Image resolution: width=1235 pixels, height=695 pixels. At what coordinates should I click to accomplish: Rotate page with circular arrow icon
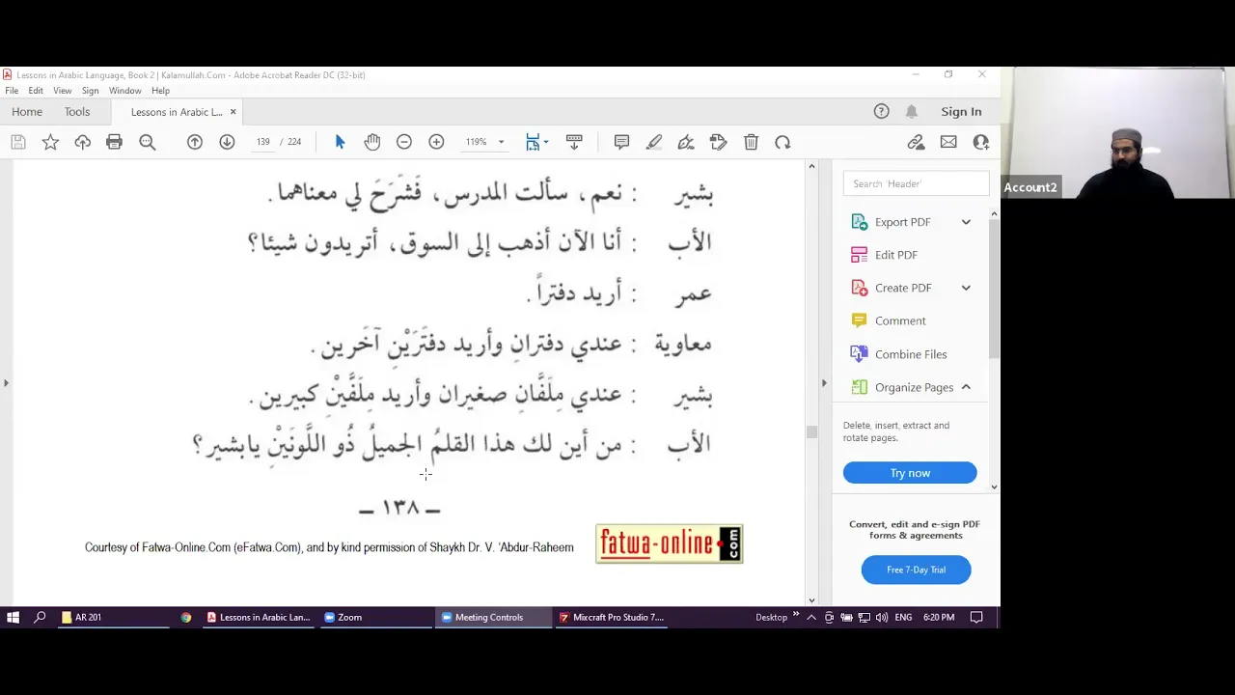(x=782, y=142)
